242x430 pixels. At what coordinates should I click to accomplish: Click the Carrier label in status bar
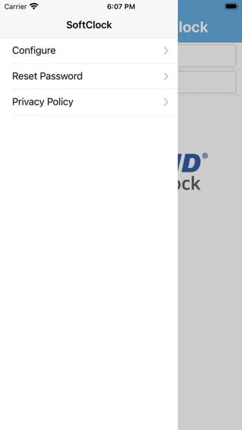(16, 7)
